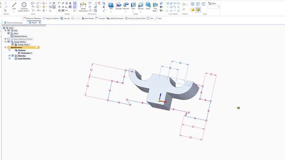Viewport: 285px width, 160px height.
Task: Toggle Design Body_1 visibility checkbox
Action: (x=12, y=44)
